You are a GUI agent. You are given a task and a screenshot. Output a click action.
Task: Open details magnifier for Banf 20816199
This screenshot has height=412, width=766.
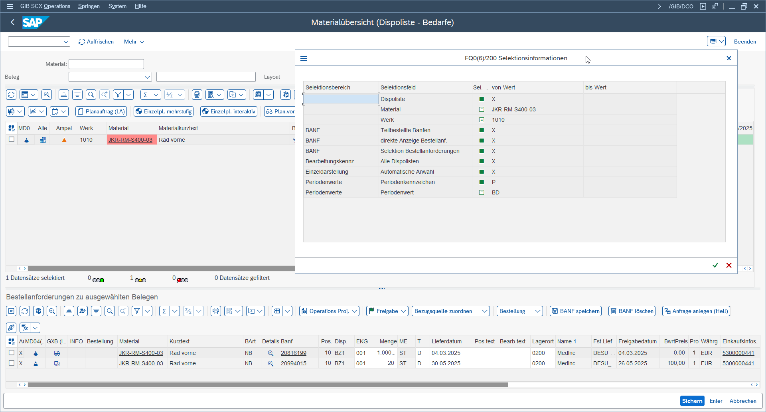[270, 353]
